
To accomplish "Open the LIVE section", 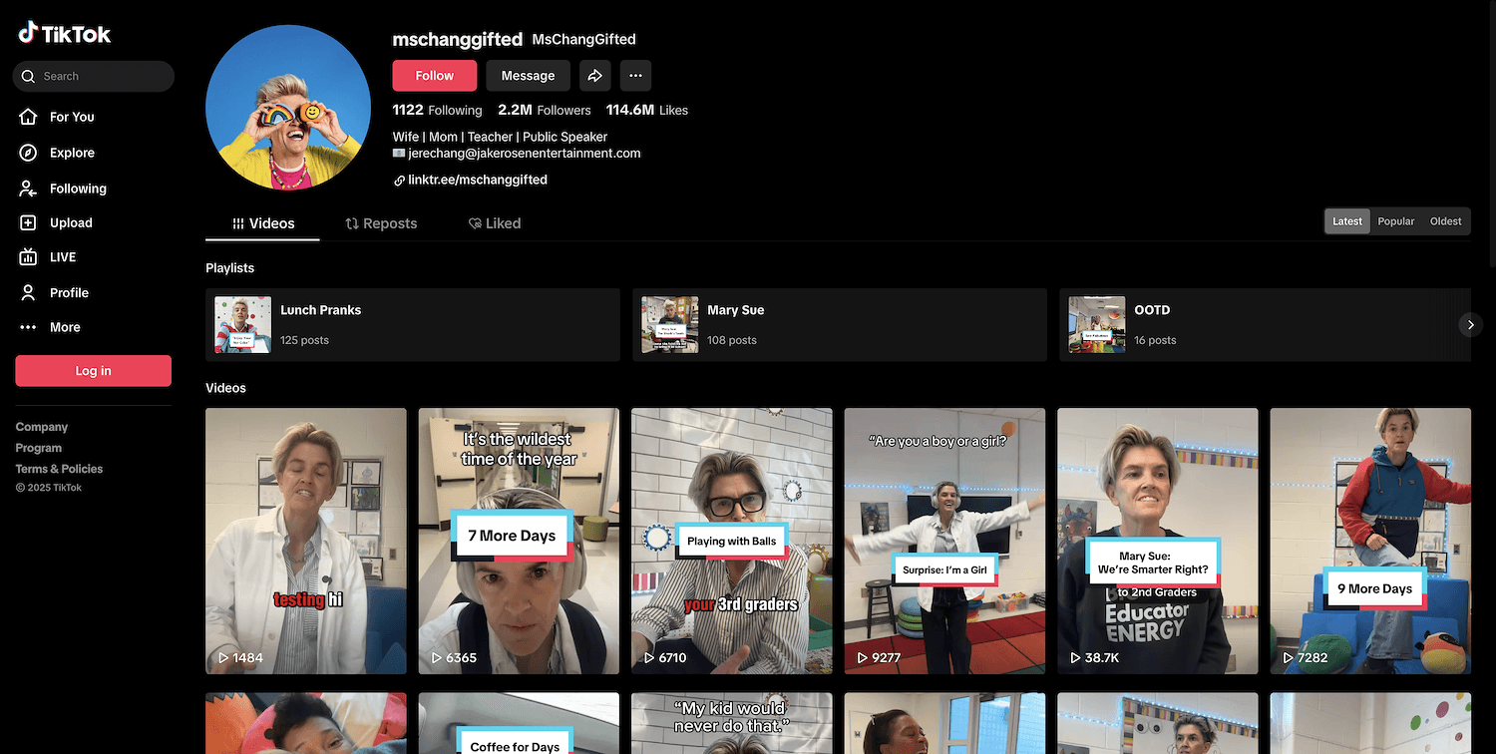I will 62,257.
